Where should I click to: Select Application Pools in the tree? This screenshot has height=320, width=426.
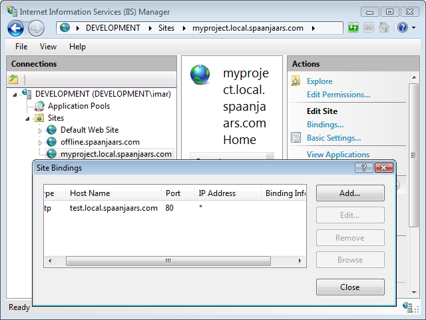79,106
